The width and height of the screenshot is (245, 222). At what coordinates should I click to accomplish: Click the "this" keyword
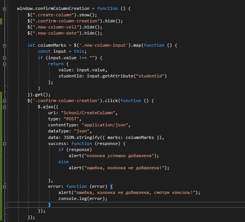pos(79,52)
